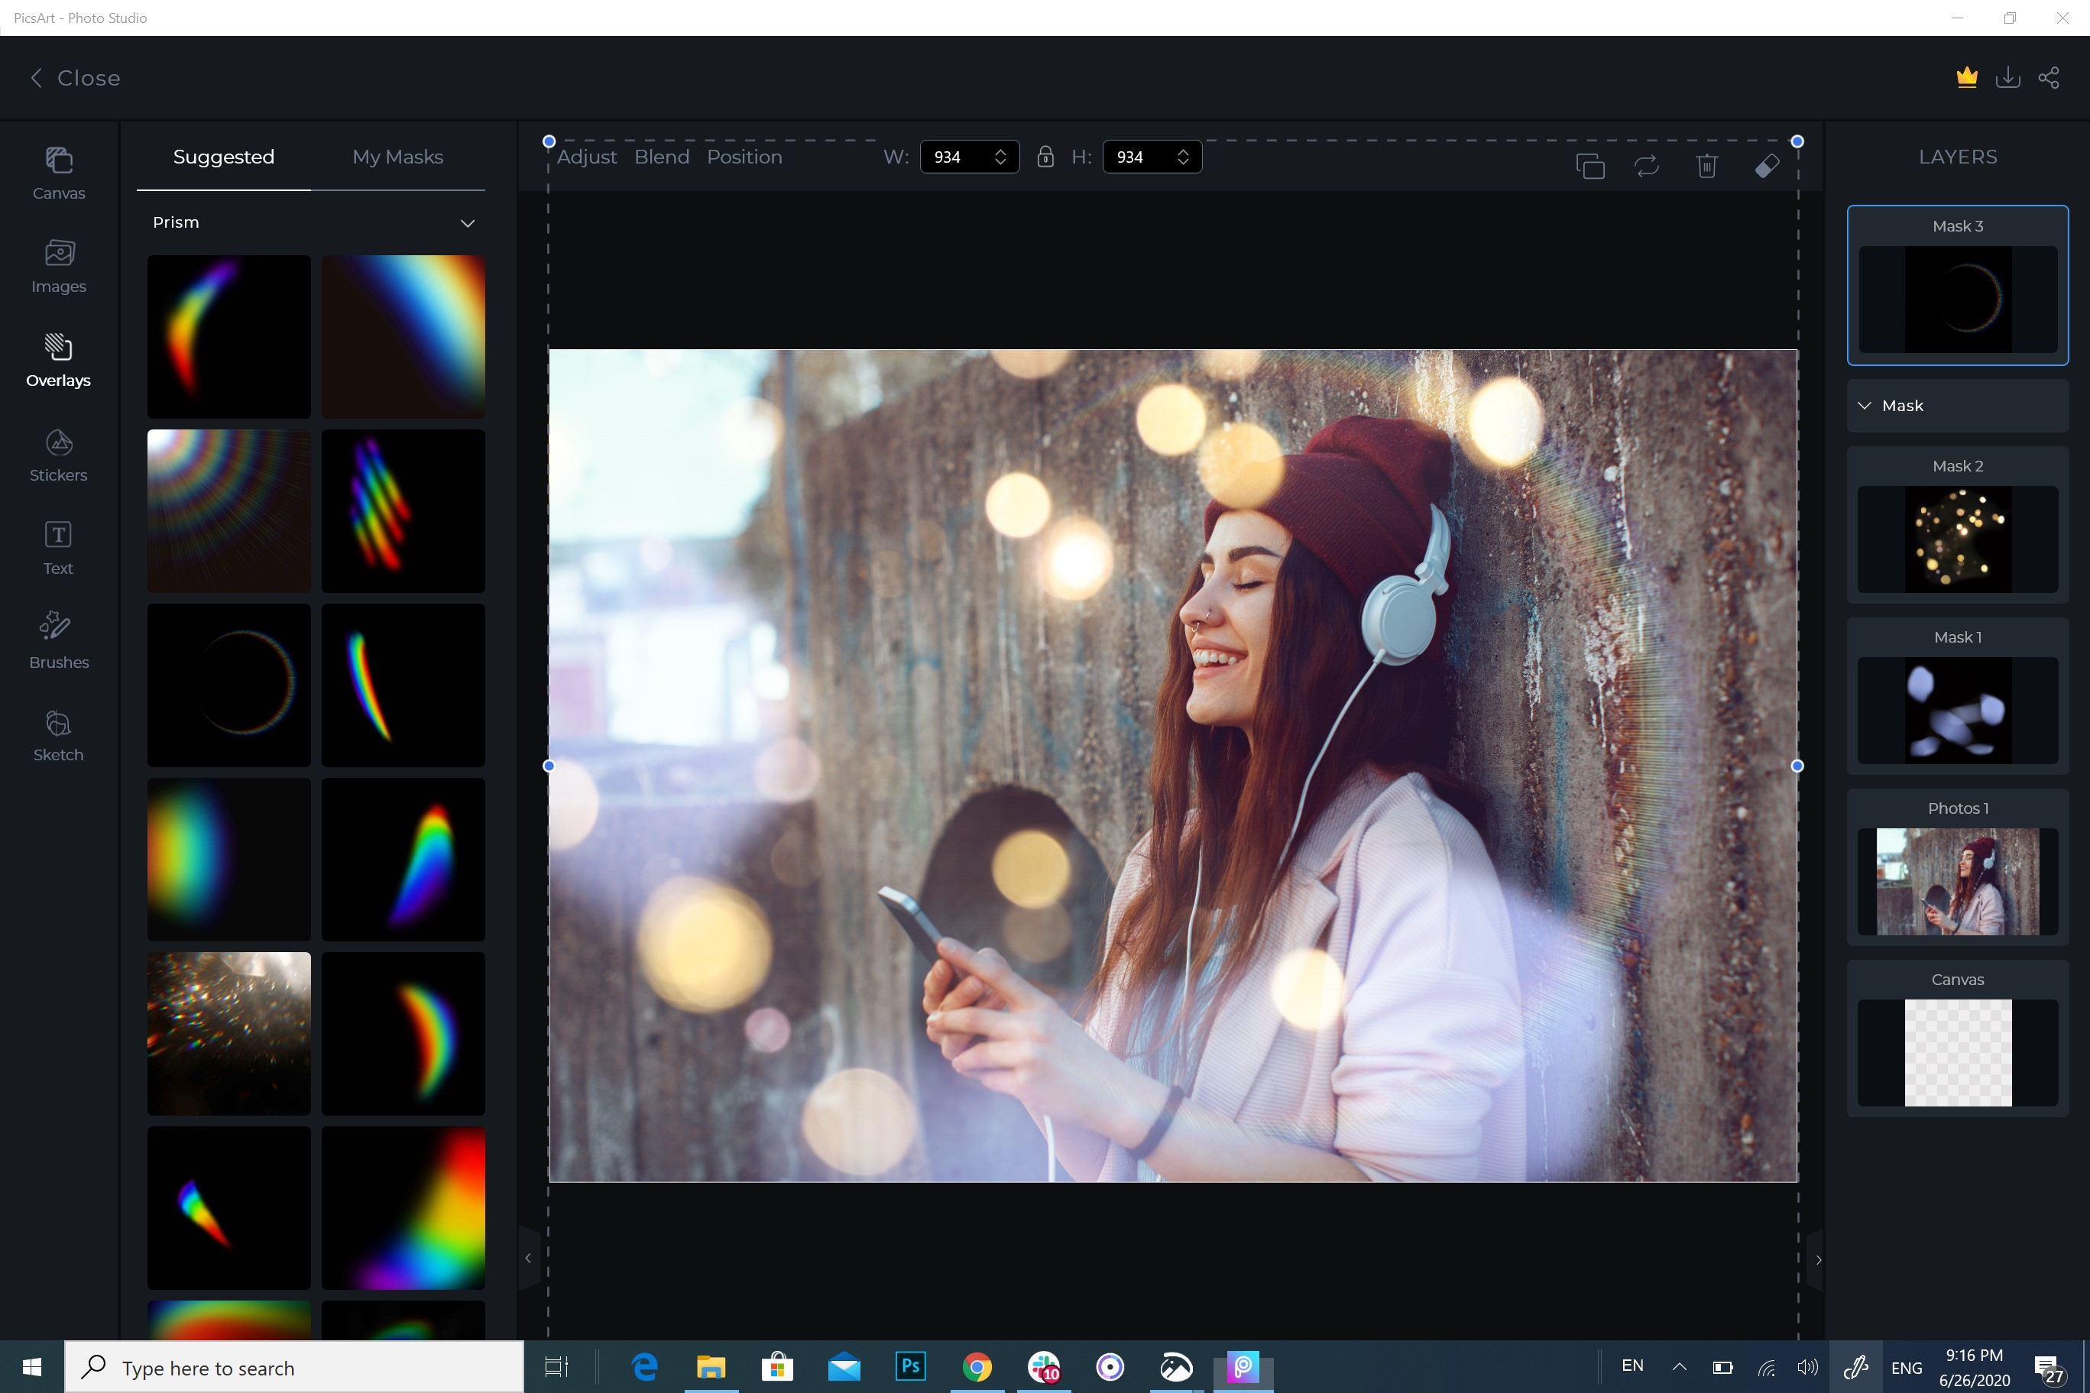Click the Position option in top toolbar

[745, 155]
